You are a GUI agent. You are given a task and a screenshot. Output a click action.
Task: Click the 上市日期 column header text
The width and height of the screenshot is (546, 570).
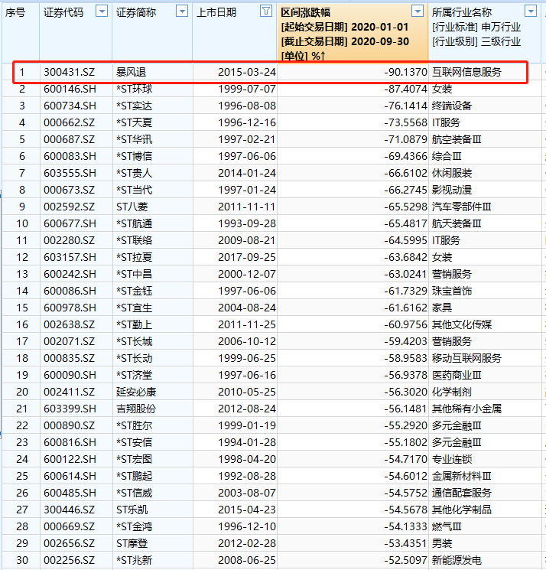(x=216, y=13)
